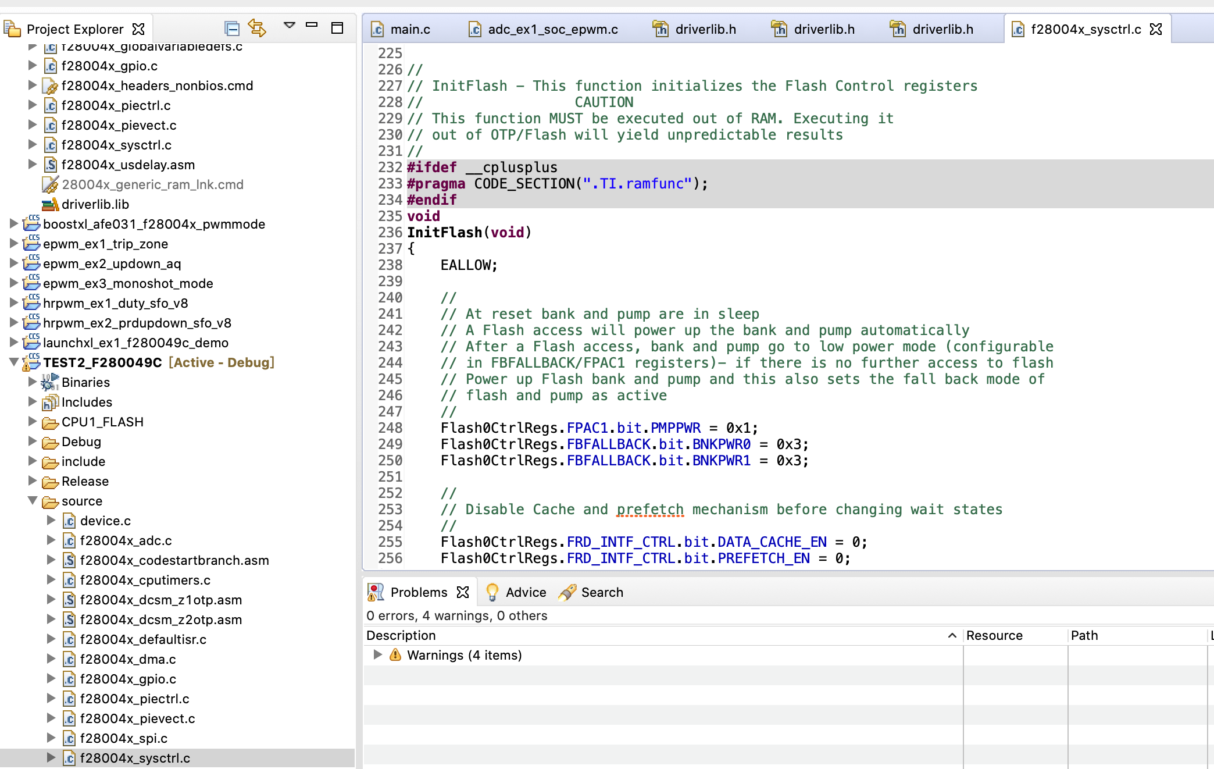Switch to the adc_ex1_soc_epwm.c tab
The height and width of the screenshot is (769, 1214).
coord(552,29)
